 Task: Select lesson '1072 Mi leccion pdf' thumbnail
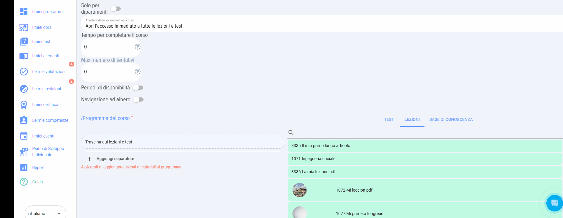[x=300, y=190]
